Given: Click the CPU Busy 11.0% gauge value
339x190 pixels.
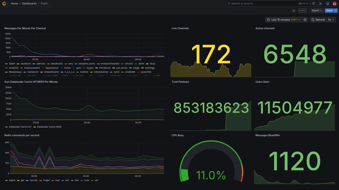Looking at the screenshot, I should [211, 175].
